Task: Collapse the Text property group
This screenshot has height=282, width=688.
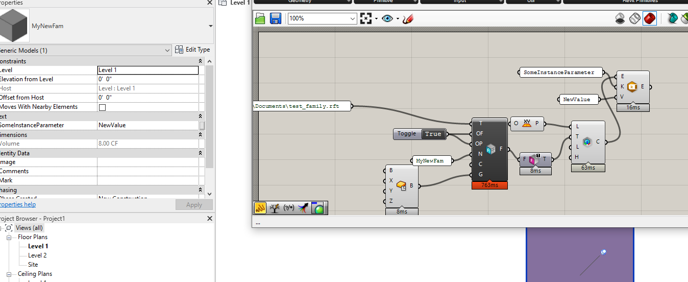Action: pos(201,116)
